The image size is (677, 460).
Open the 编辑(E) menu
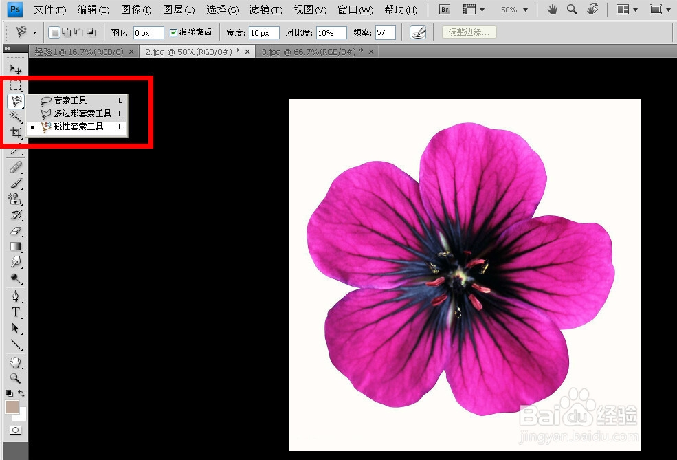(93, 10)
